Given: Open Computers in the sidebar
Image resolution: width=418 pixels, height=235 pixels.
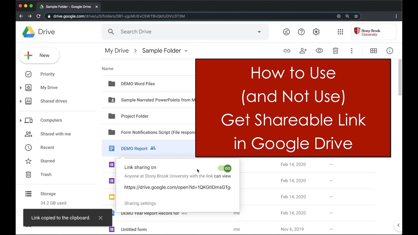Looking at the screenshot, I should click(x=51, y=120).
